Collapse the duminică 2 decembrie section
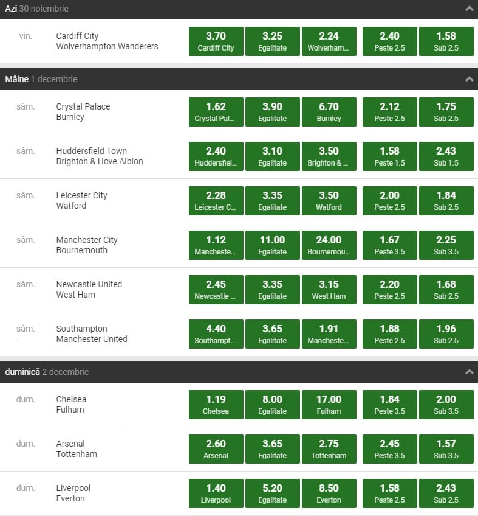The height and width of the screenshot is (516, 478). click(469, 372)
